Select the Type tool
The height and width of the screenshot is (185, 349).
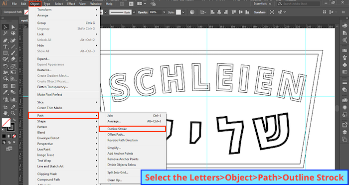pyautogui.click(x=5, y=47)
